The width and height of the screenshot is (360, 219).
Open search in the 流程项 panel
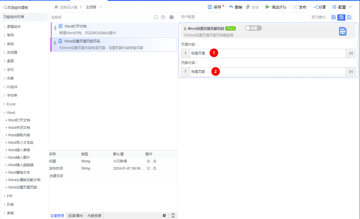(x=156, y=17)
